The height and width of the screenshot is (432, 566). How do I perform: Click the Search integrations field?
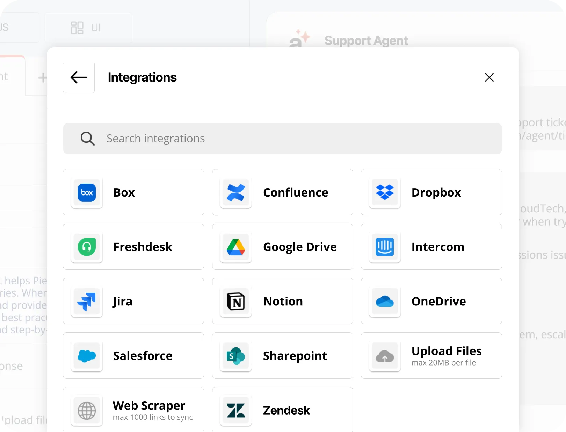click(282, 139)
